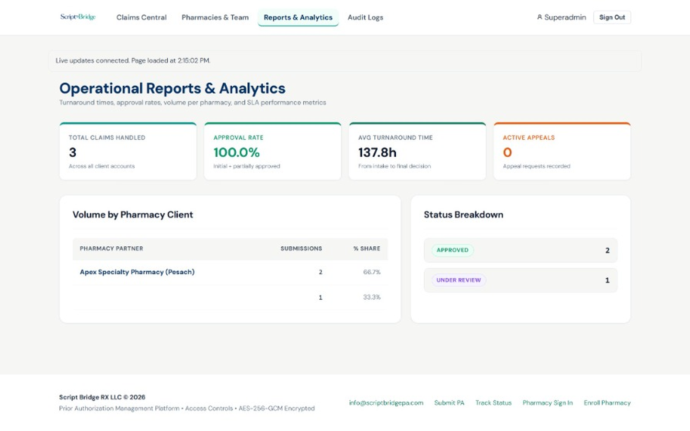This screenshot has height=431, width=690.
Task: Click the 100.0% approval rate value
Action: (237, 152)
